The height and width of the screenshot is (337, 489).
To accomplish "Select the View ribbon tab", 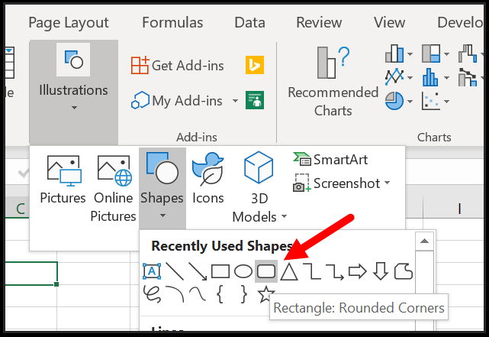I will coord(390,22).
